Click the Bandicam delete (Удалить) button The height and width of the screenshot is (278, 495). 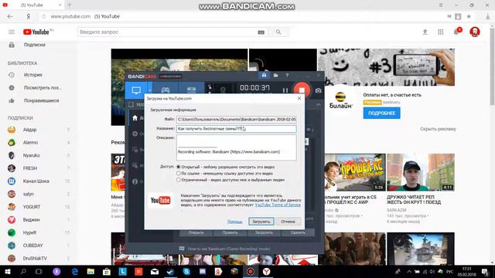click(x=298, y=232)
